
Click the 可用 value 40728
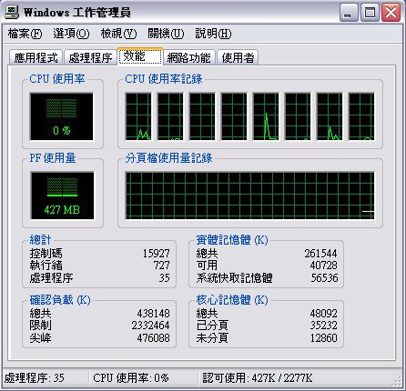click(x=323, y=266)
